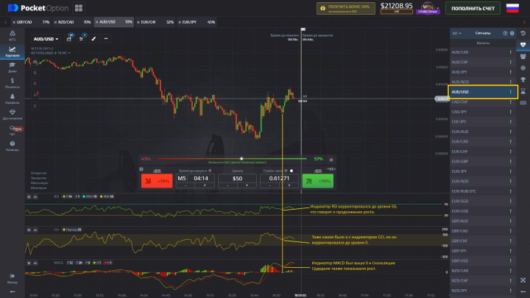Viewport: 530px width, 298px height.
Task: Open the indicators list icon
Action: point(81,38)
